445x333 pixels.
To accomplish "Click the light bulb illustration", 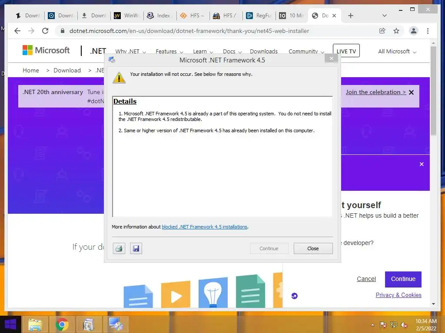I will 213,293.
